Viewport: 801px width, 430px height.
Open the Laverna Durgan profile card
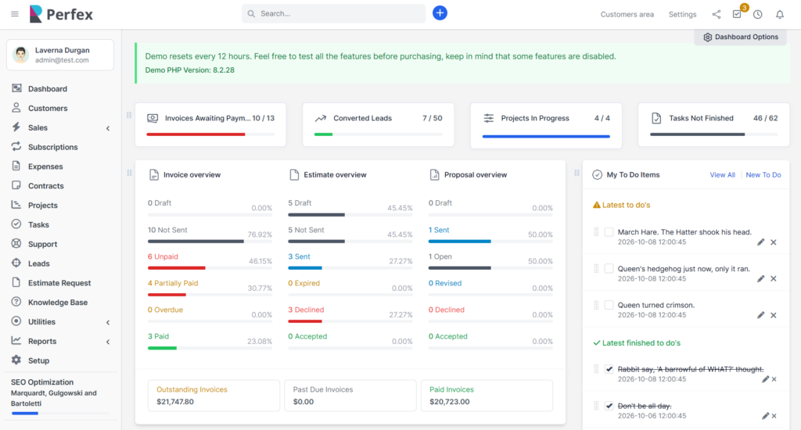[60, 55]
